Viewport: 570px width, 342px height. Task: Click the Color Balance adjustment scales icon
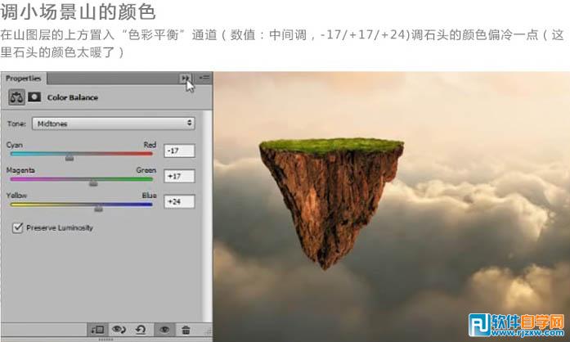click(x=16, y=97)
